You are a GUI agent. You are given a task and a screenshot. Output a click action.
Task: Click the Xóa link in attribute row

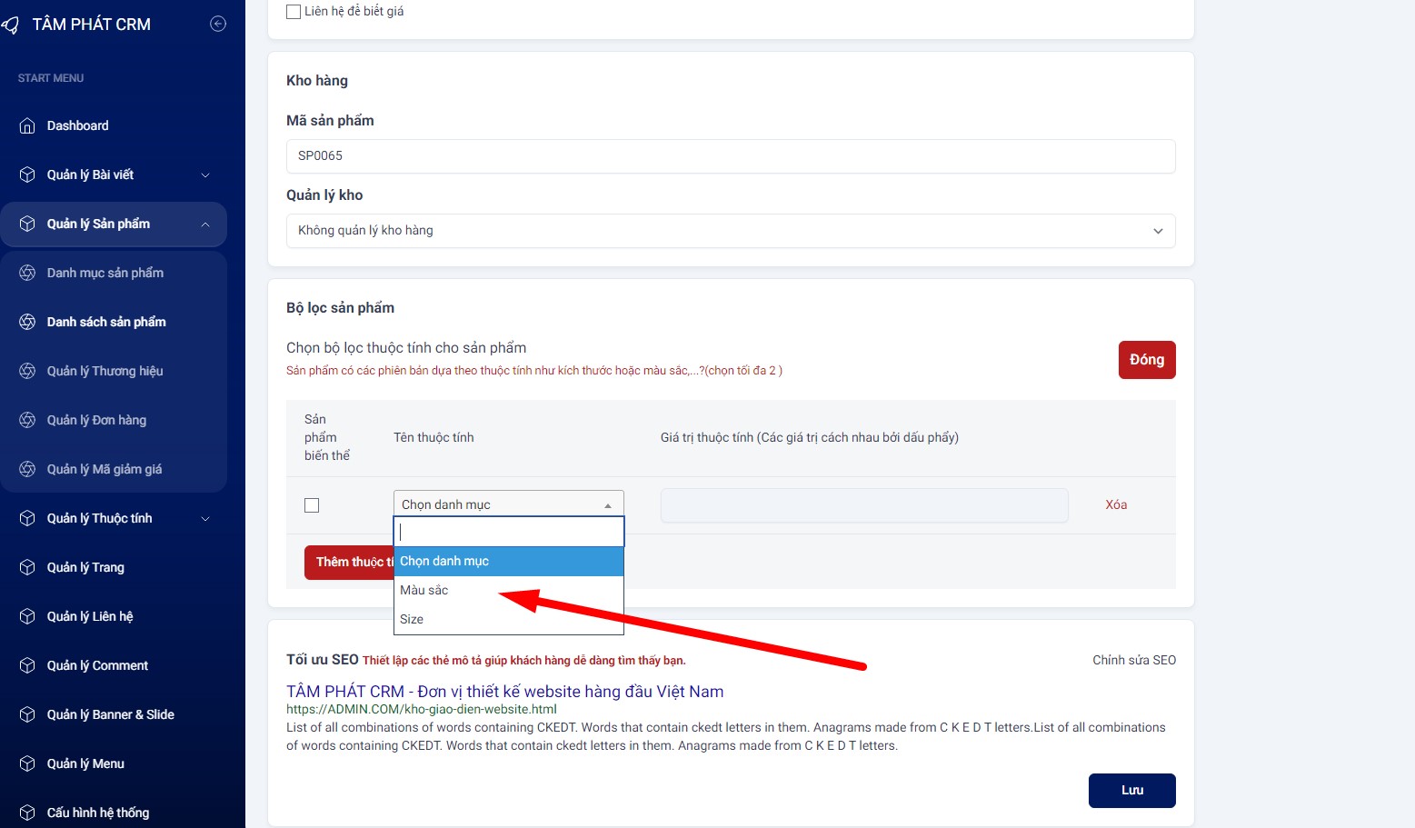click(1116, 505)
